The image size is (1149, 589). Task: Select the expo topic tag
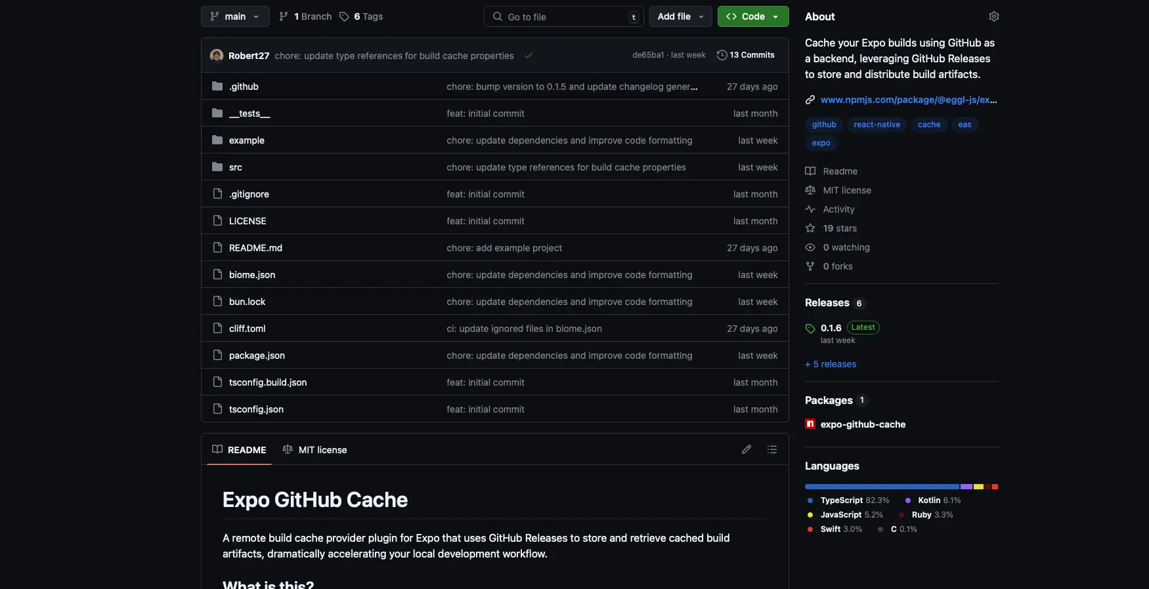[821, 143]
